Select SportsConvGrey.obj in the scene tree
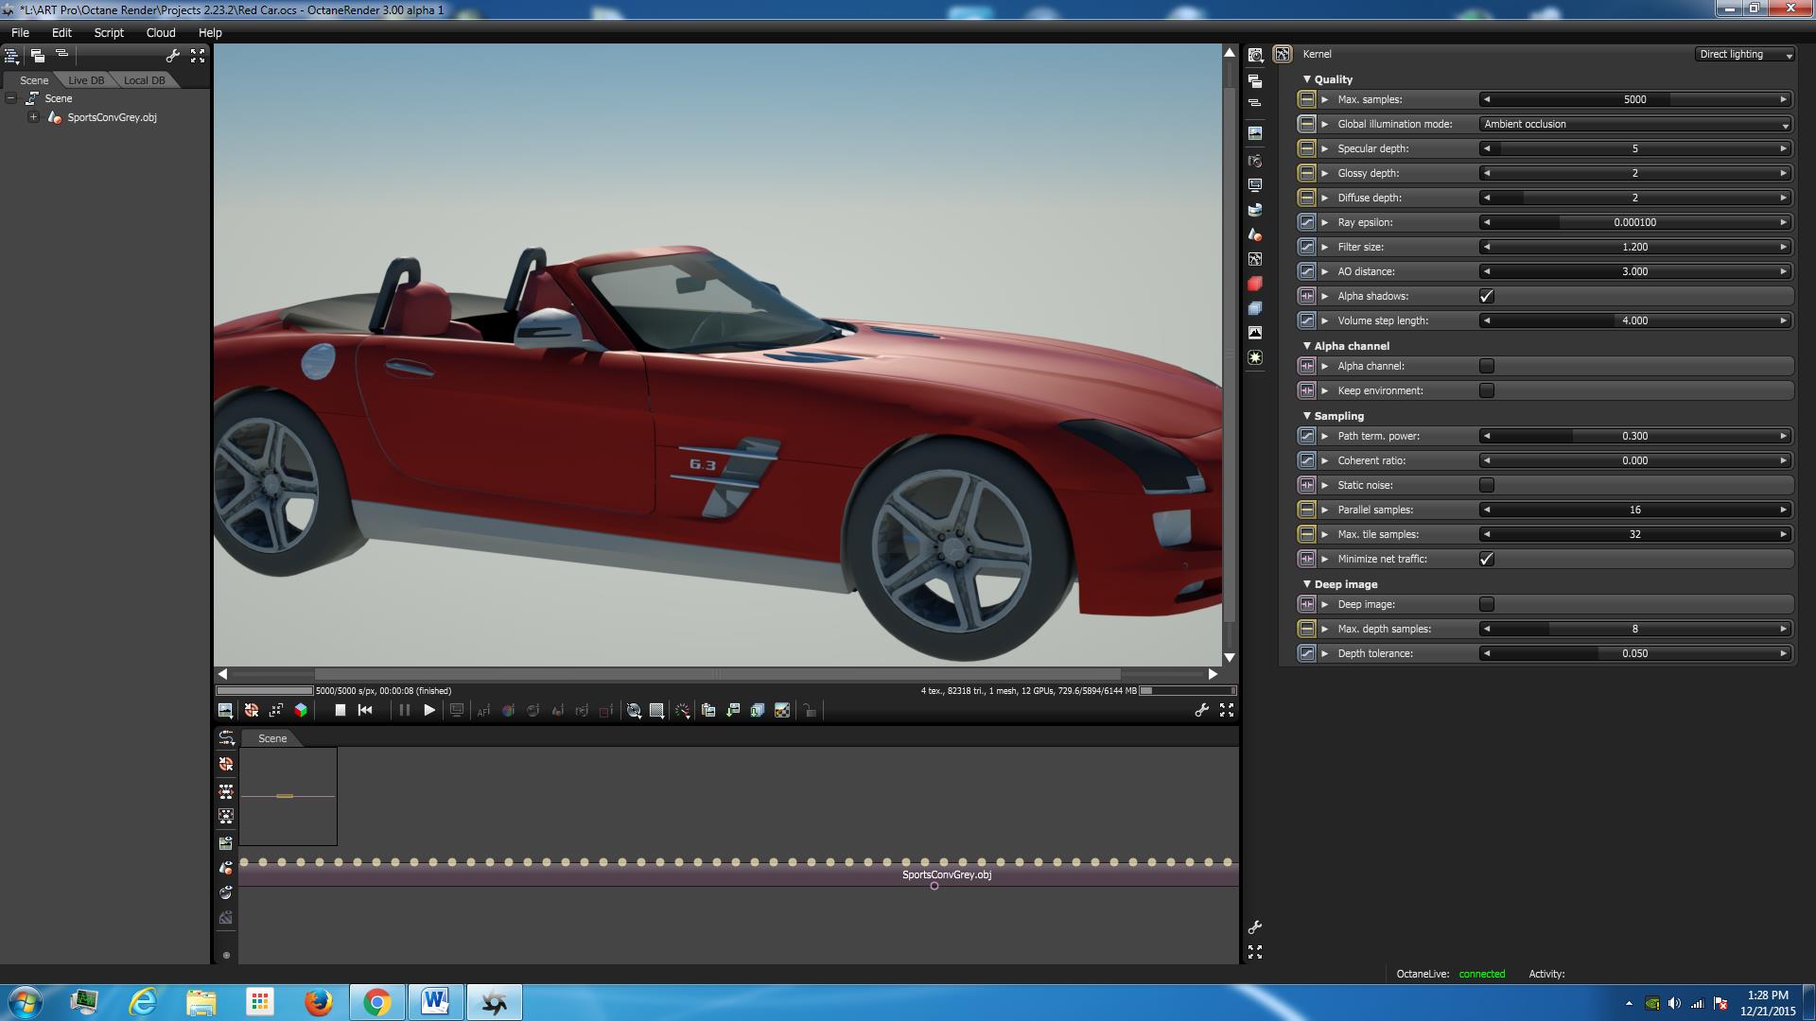Image resolution: width=1816 pixels, height=1021 pixels. [x=112, y=117]
